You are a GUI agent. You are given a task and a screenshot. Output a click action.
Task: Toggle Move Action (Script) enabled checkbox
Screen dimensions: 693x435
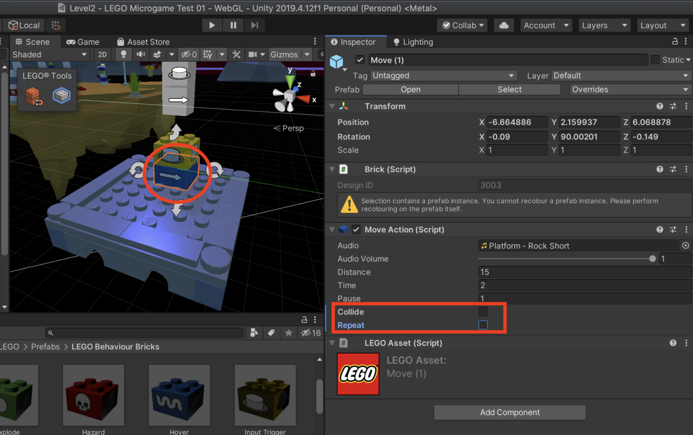tap(356, 229)
